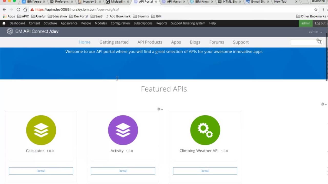Screen dimensions: 328x184
Task: Go back using the browser back arrow
Action: pyautogui.click(x=4, y=9)
